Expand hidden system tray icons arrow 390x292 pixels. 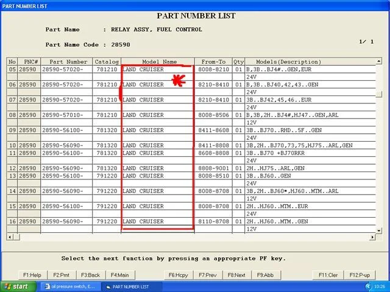point(368,287)
